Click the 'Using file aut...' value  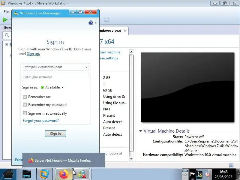[x=115, y=103]
